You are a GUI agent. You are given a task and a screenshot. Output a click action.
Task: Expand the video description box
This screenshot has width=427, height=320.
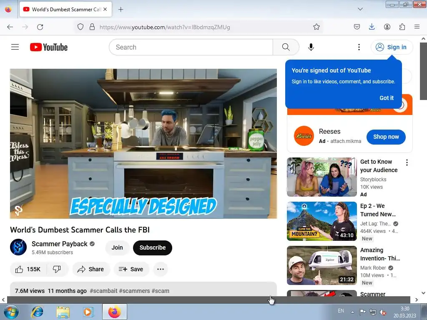click(143, 290)
